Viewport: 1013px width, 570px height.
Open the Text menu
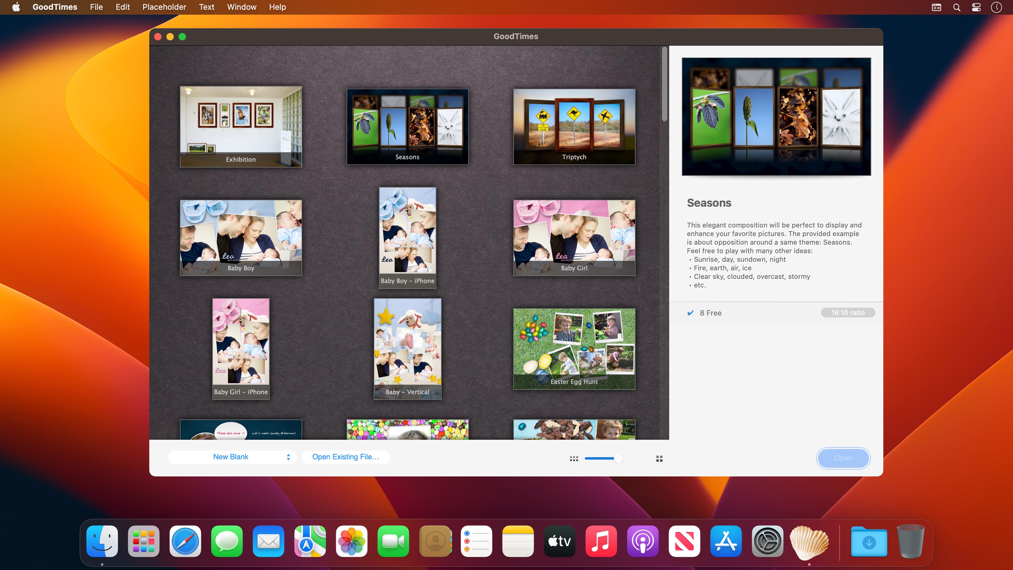click(x=206, y=7)
